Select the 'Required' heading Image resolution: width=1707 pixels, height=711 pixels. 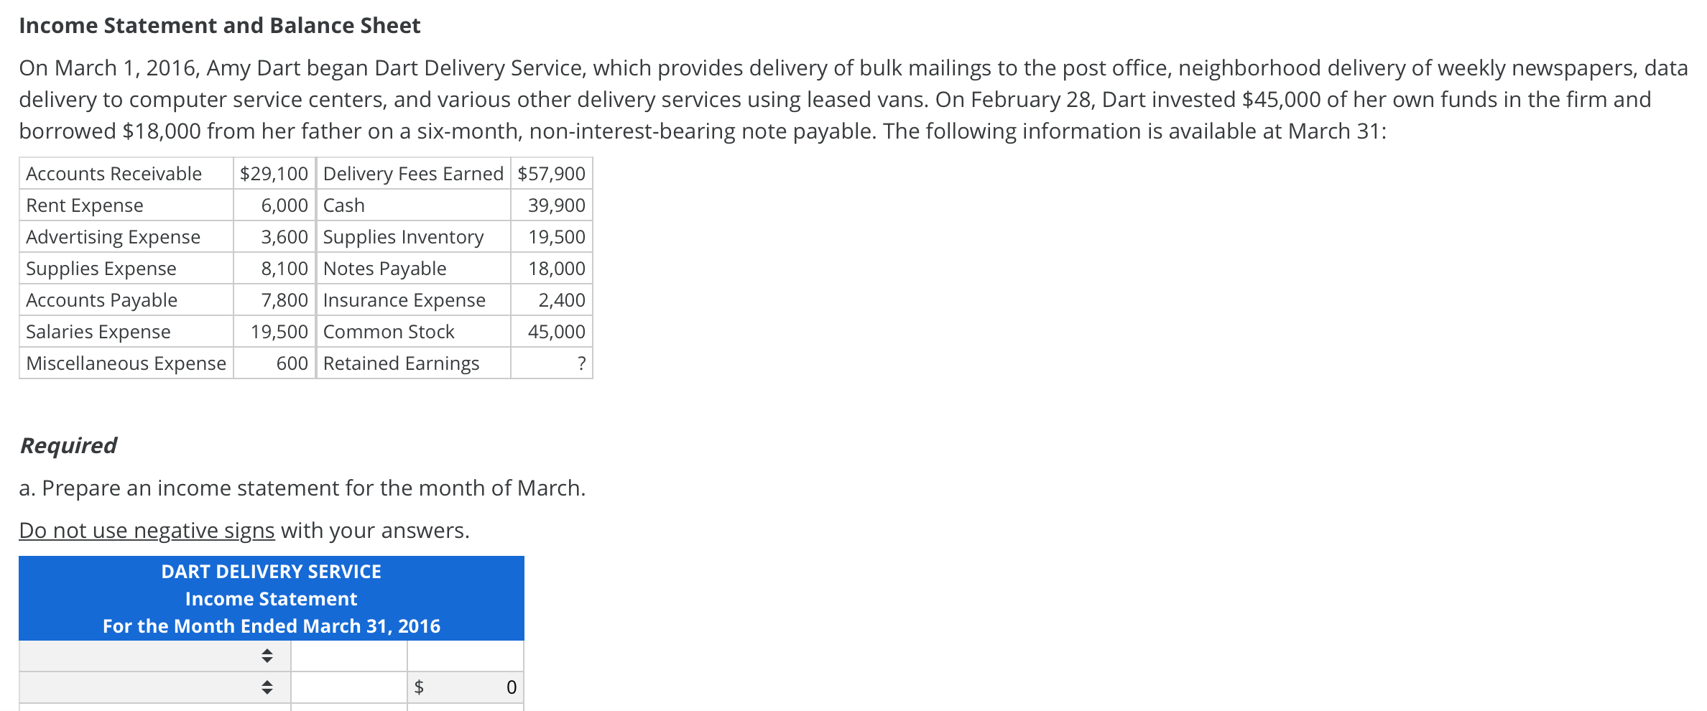[67, 445]
